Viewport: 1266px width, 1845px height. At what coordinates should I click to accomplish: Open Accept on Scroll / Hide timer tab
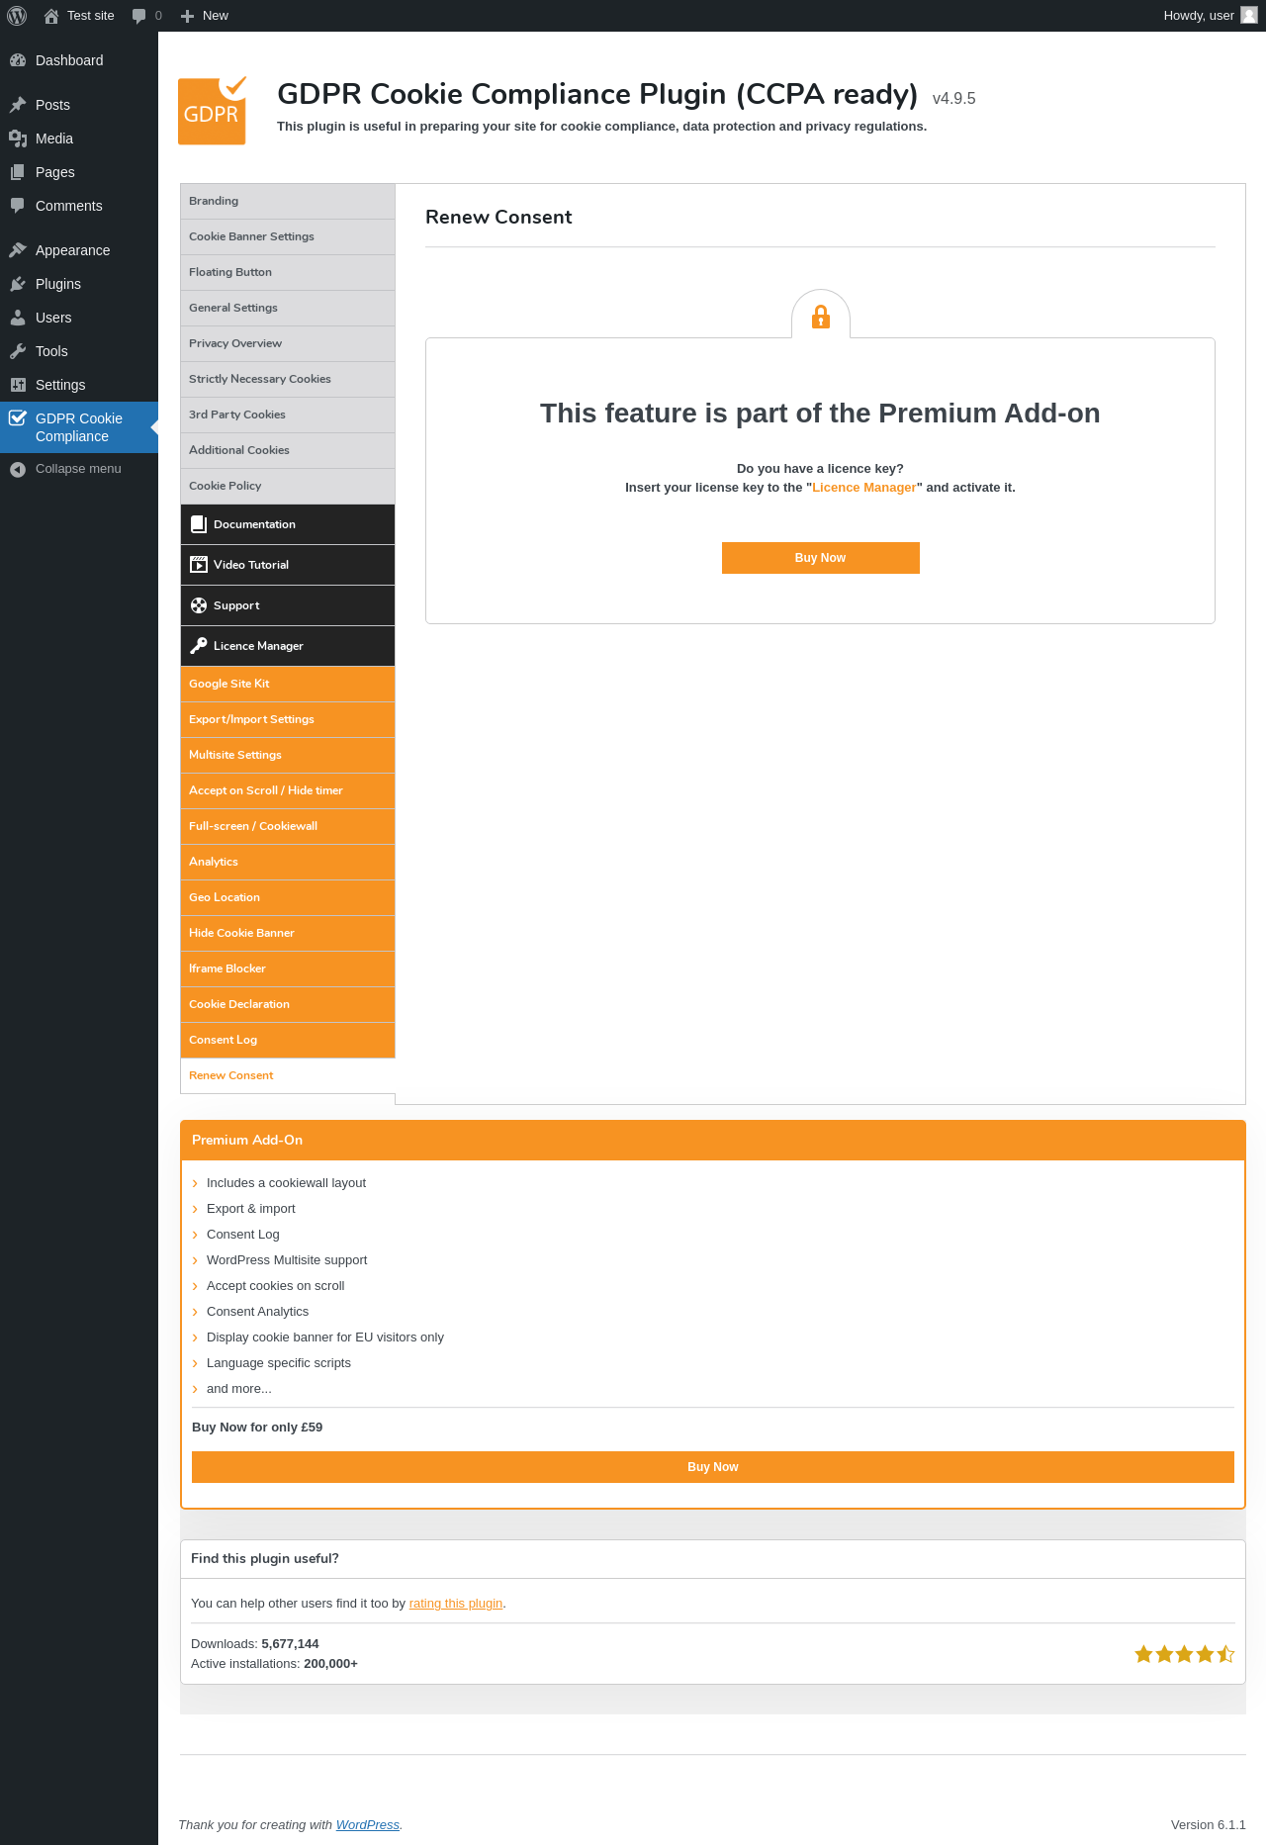point(288,790)
